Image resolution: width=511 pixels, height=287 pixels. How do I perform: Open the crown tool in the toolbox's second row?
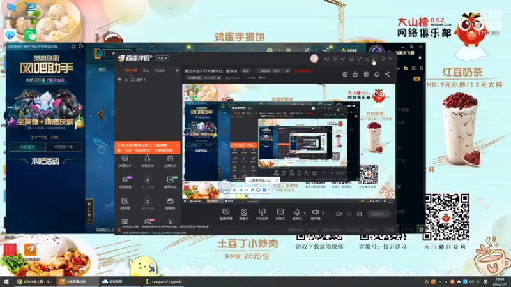170,182
